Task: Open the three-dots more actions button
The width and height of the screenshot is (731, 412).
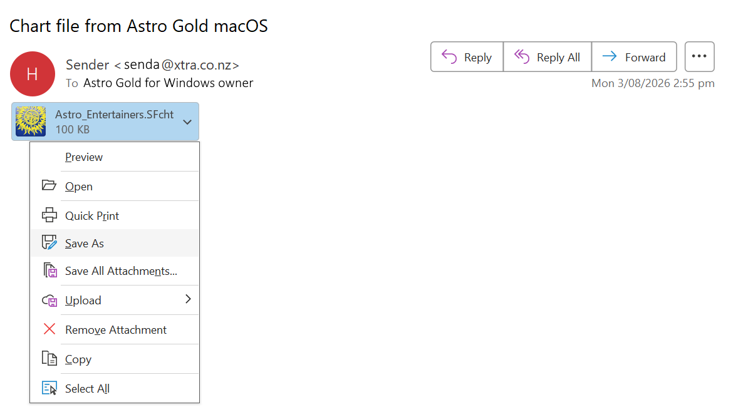Action: [x=699, y=56]
